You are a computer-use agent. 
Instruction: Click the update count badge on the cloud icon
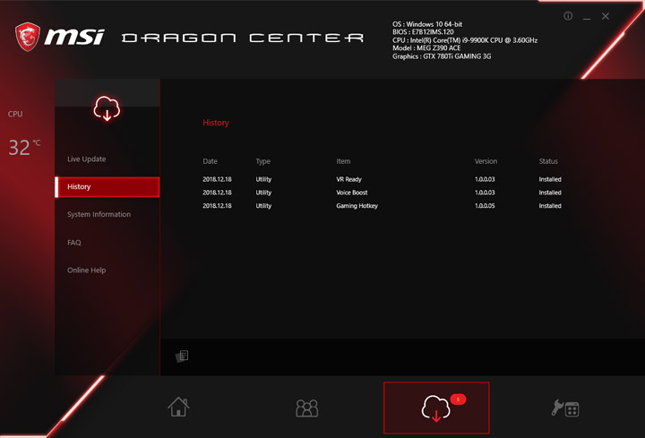tap(458, 399)
